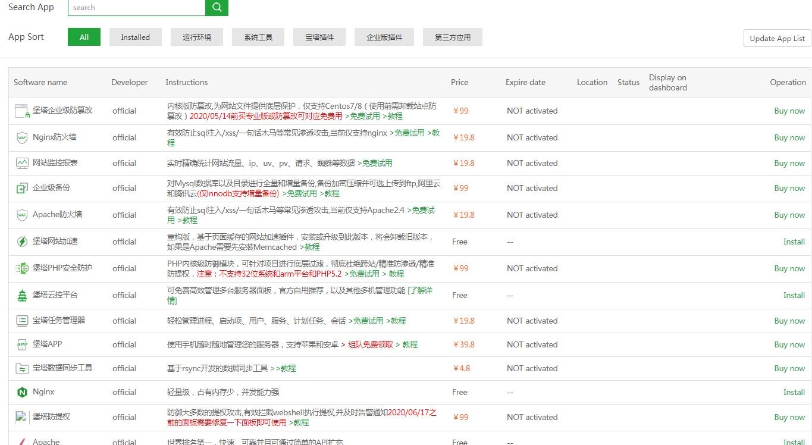
Task: Click the 堡塔APP icon
Action: (x=22, y=344)
